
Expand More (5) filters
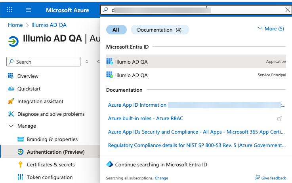(271, 28)
